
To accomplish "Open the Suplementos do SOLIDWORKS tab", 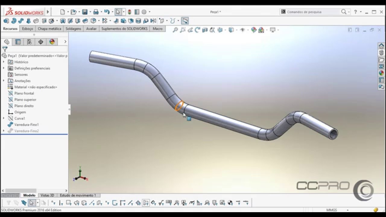I will coord(125,29).
